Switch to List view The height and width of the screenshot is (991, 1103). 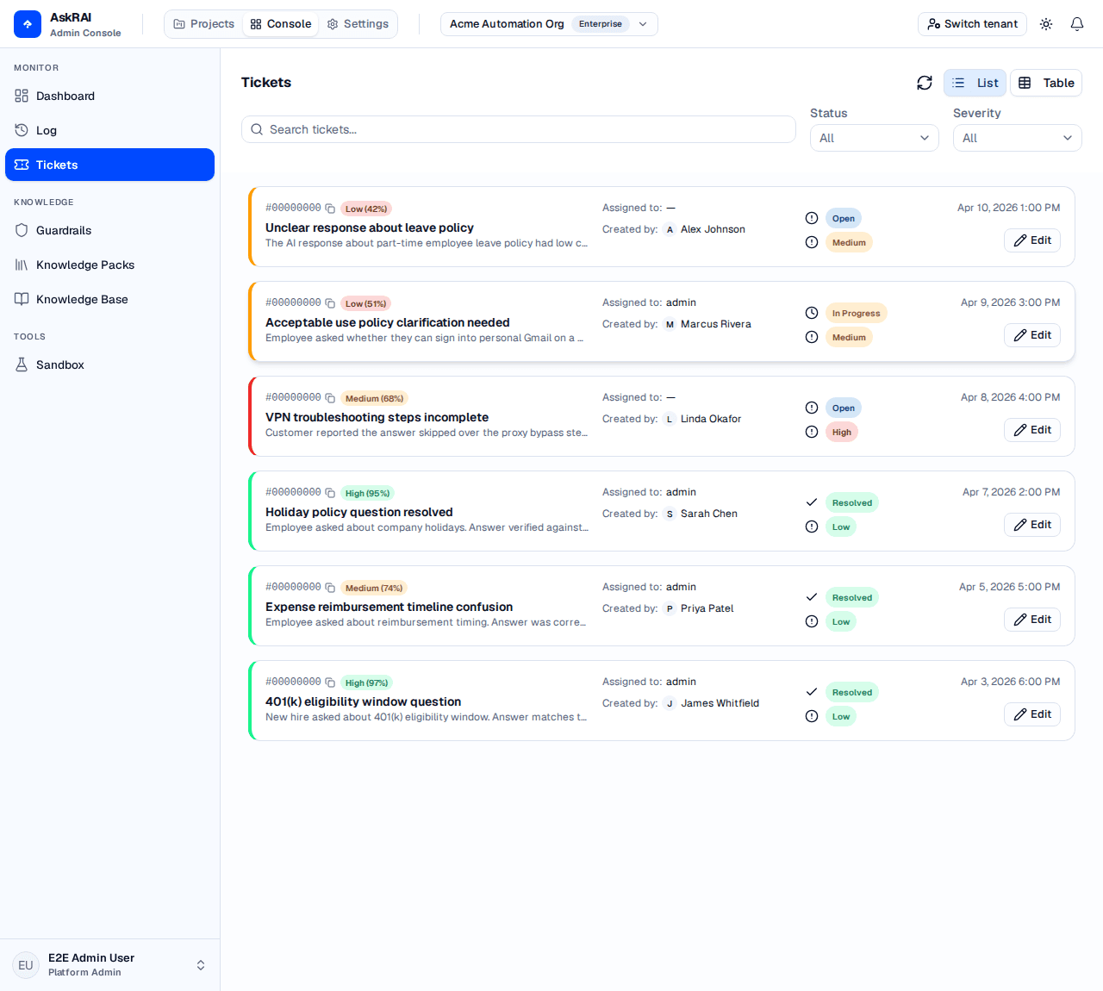tap(975, 83)
